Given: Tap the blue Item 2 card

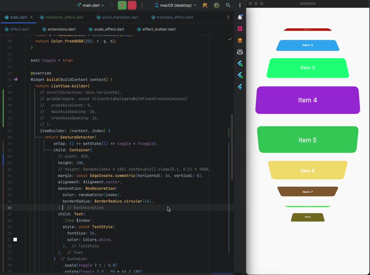Looking at the screenshot, I should (308, 45).
